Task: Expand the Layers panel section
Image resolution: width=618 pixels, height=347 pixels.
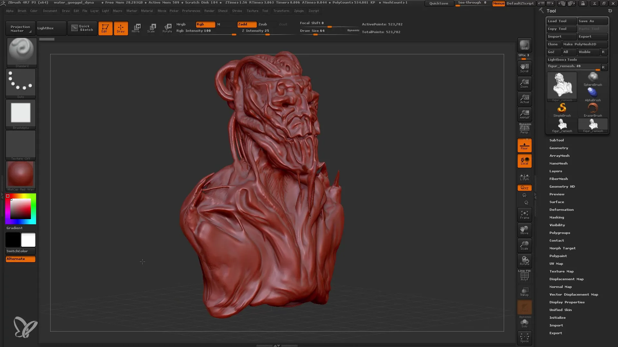Action: (x=556, y=171)
